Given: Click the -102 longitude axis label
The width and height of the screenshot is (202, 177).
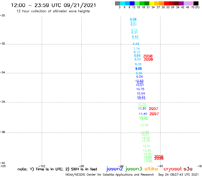Looking at the screenshot, I should point(42,166).
